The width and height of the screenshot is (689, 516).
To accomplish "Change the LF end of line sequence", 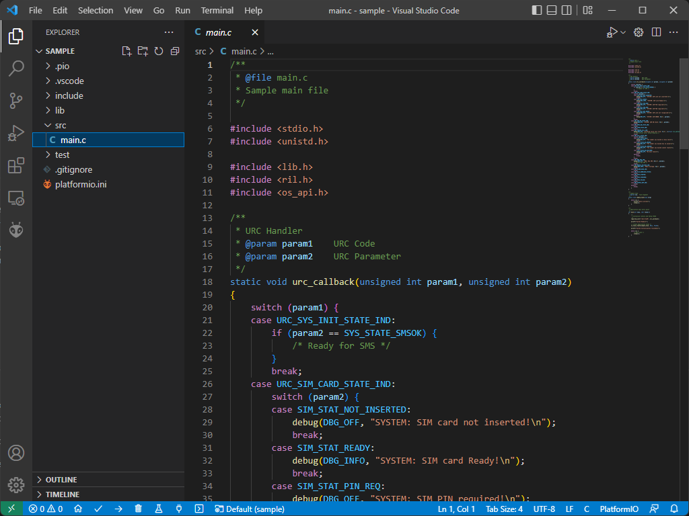I will tap(569, 509).
